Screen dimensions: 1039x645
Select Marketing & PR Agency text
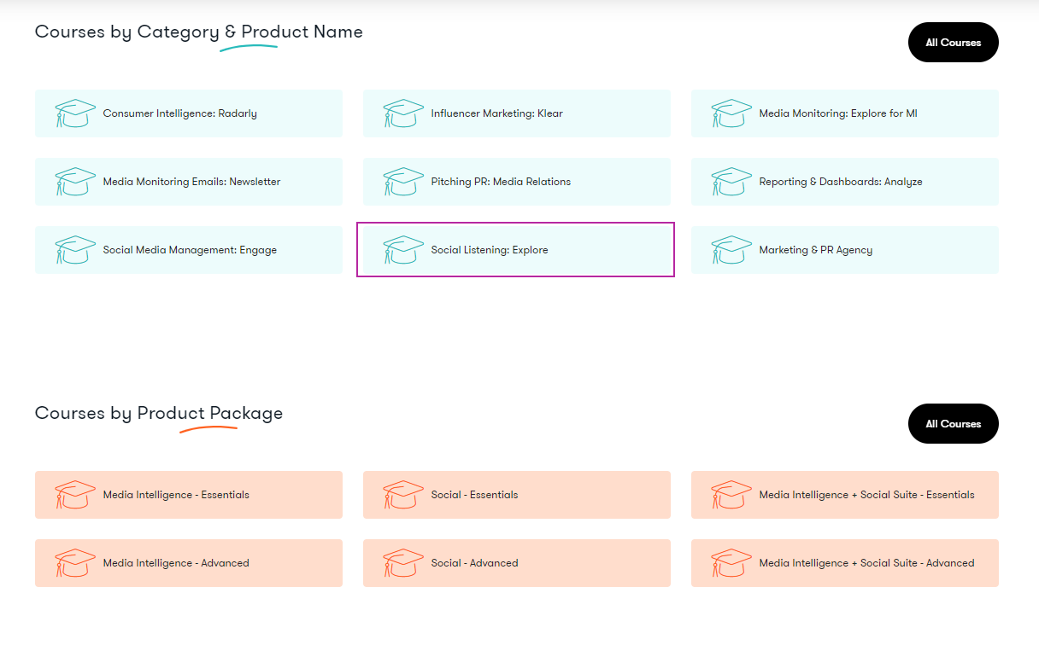[816, 250]
